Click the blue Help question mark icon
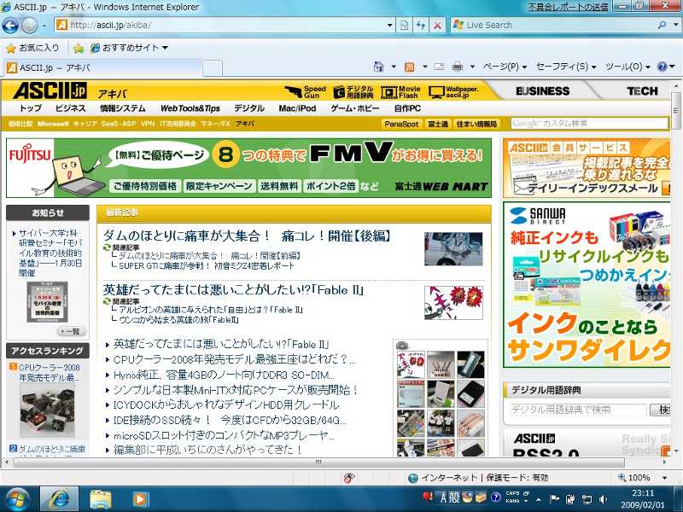The width and height of the screenshot is (683, 512). pos(663,67)
